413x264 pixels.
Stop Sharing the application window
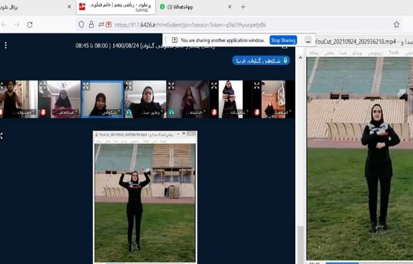point(283,40)
